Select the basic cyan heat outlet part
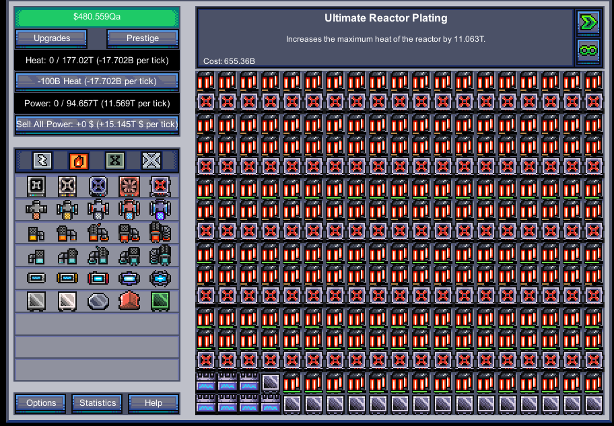The image size is (614, 426). pos(36,257)
